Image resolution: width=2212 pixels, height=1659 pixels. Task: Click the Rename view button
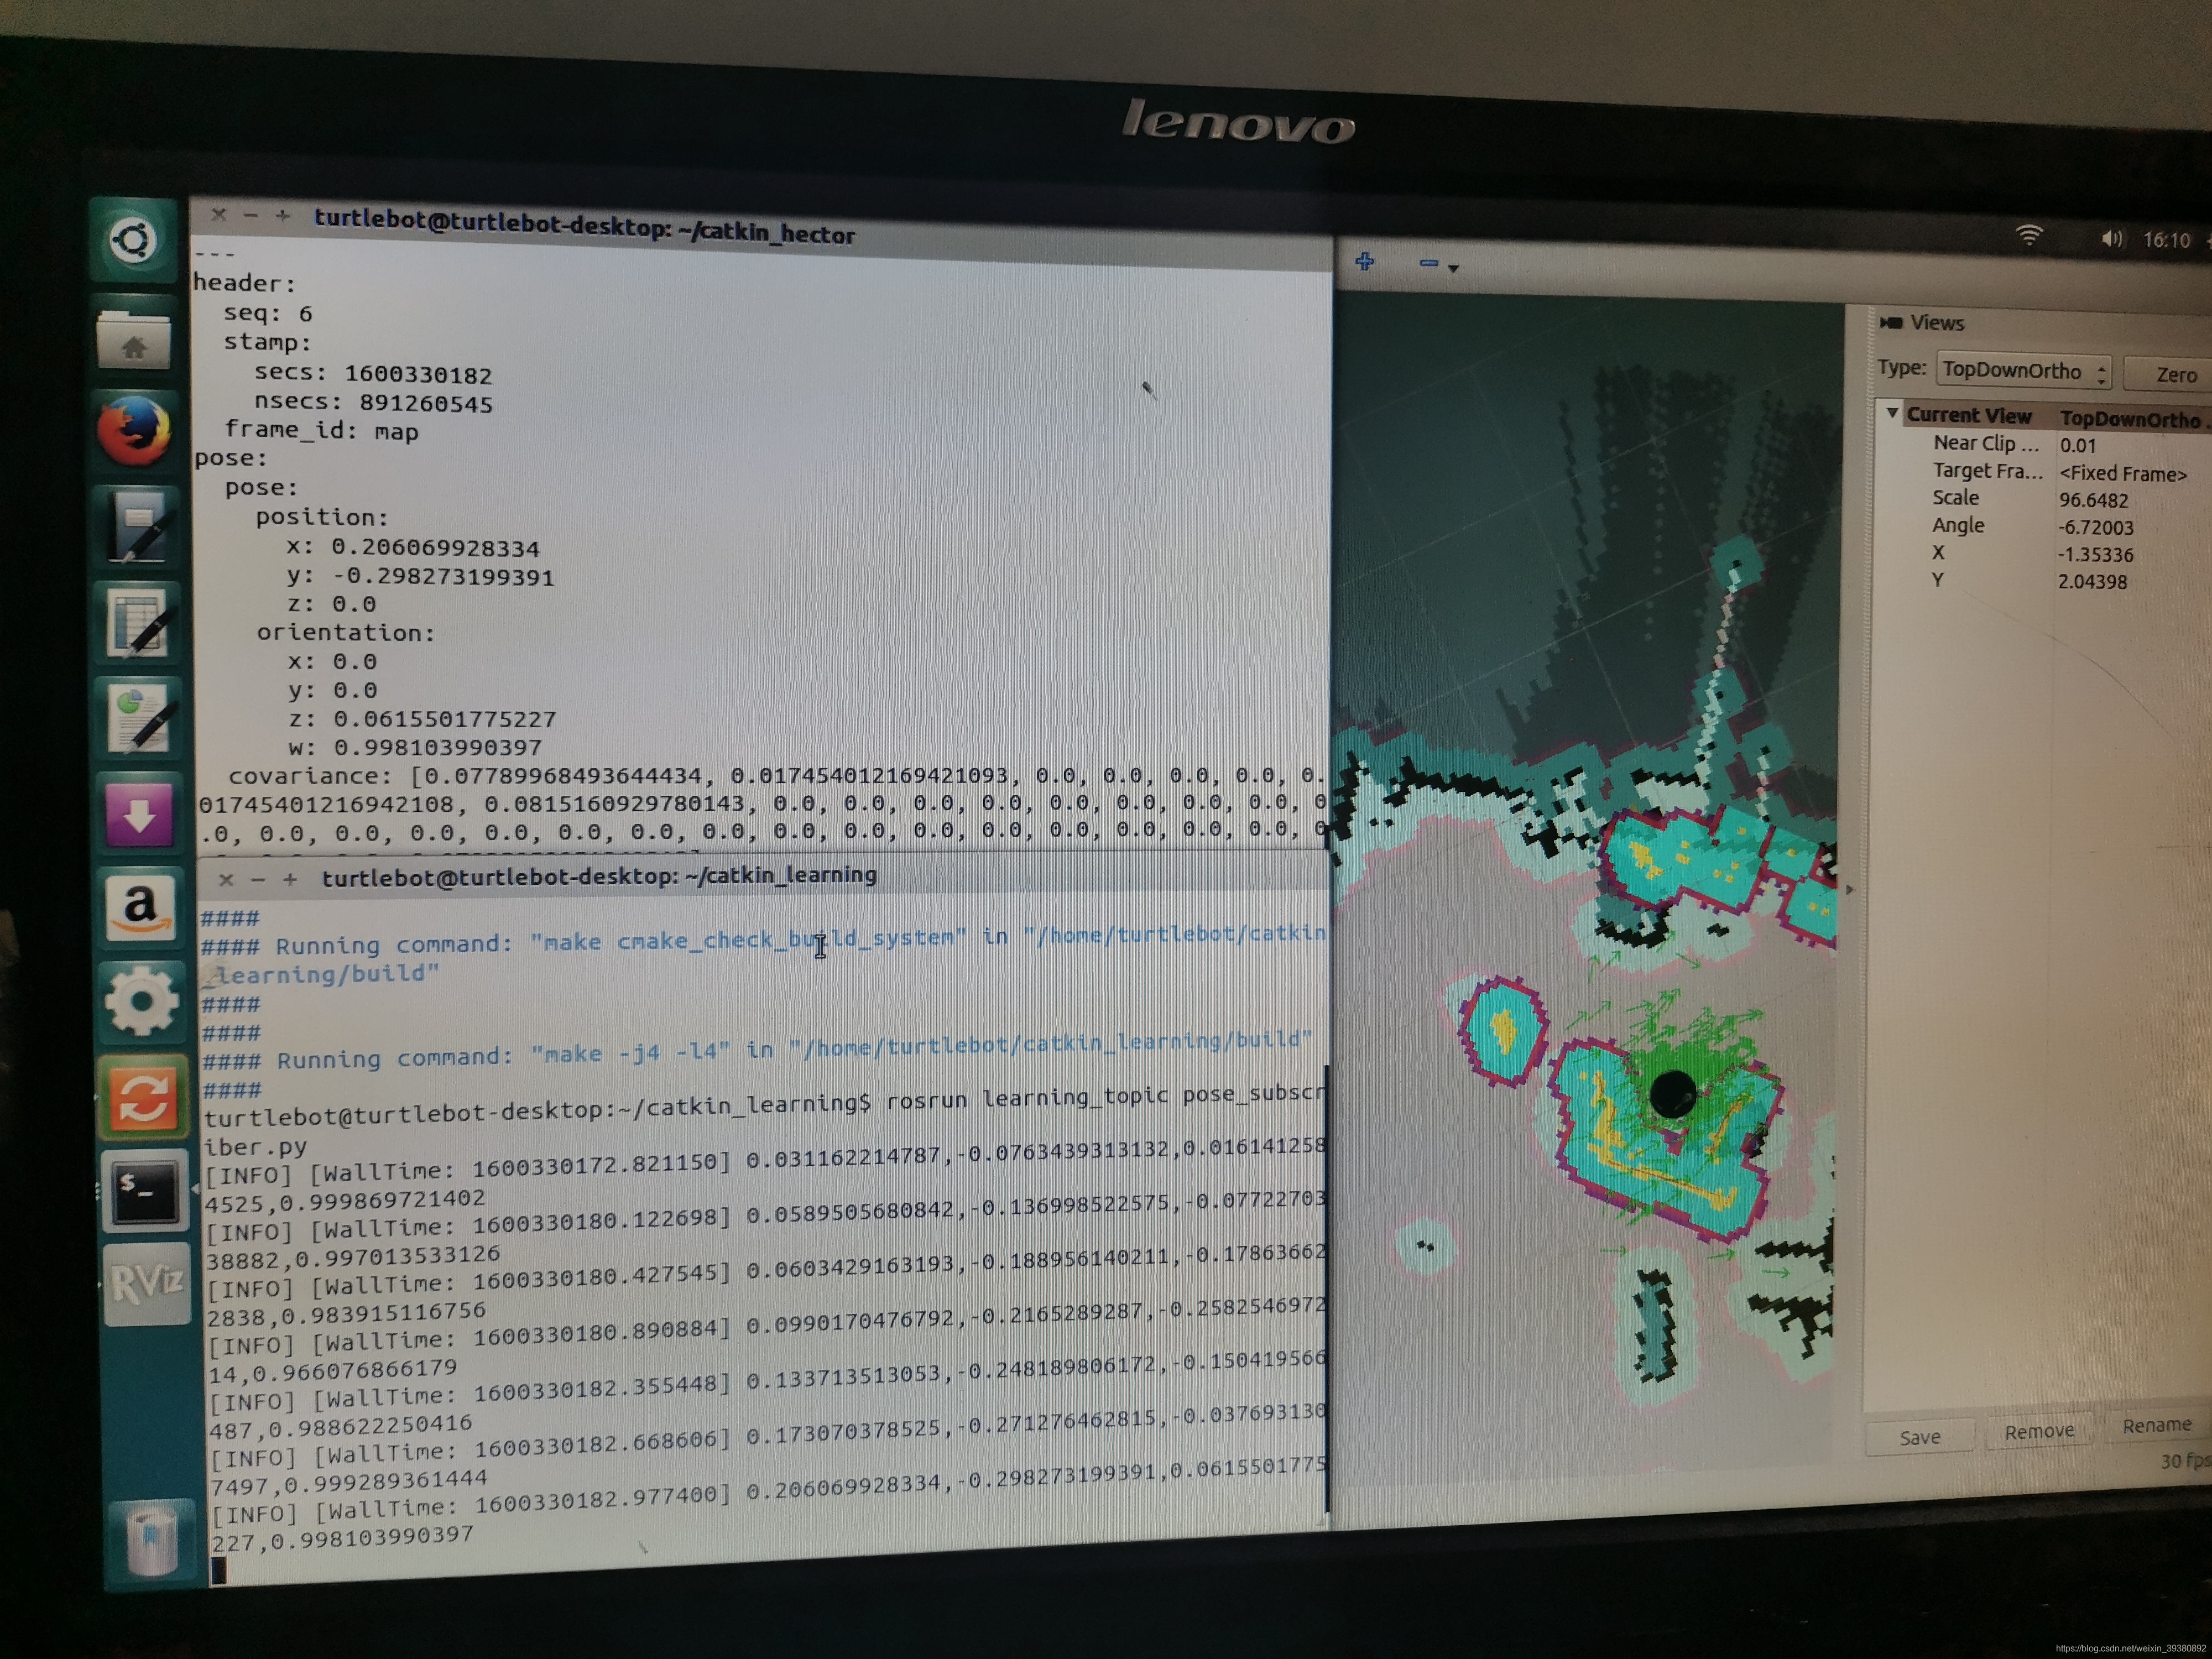(x=2157, y=1425)
